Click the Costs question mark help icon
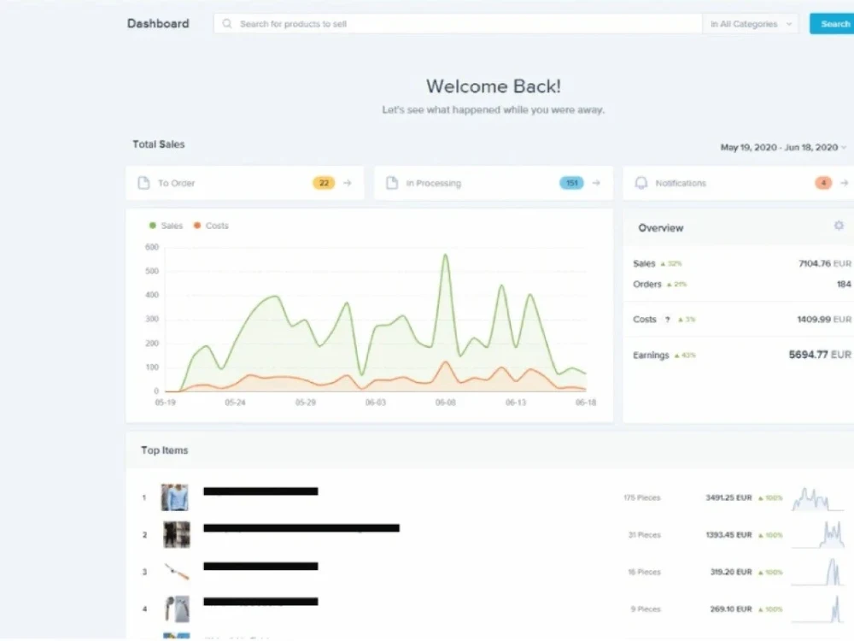 (667, 320)
